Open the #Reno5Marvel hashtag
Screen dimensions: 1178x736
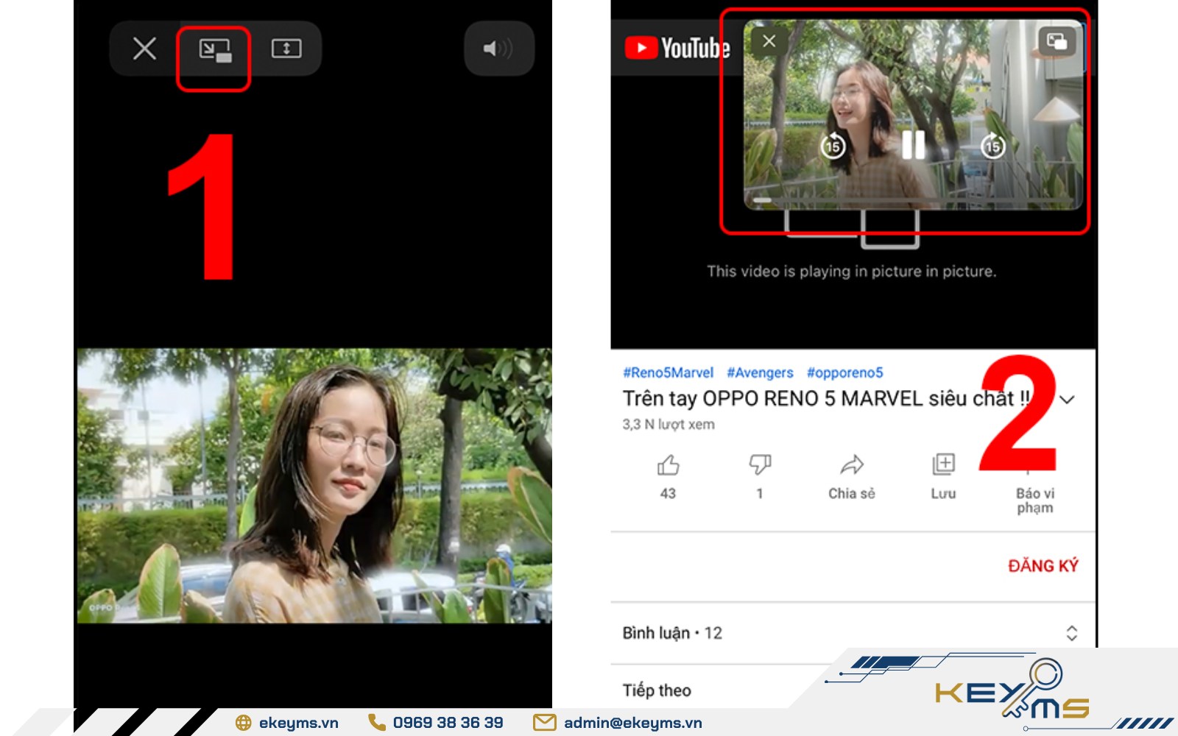click(668, 372)
